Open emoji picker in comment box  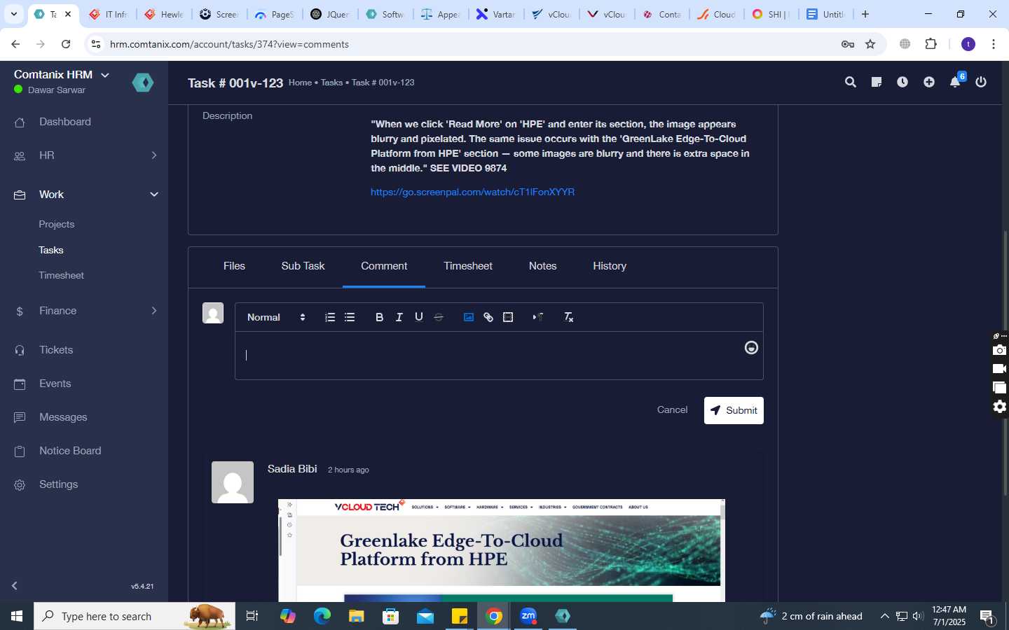pos(751,348)
